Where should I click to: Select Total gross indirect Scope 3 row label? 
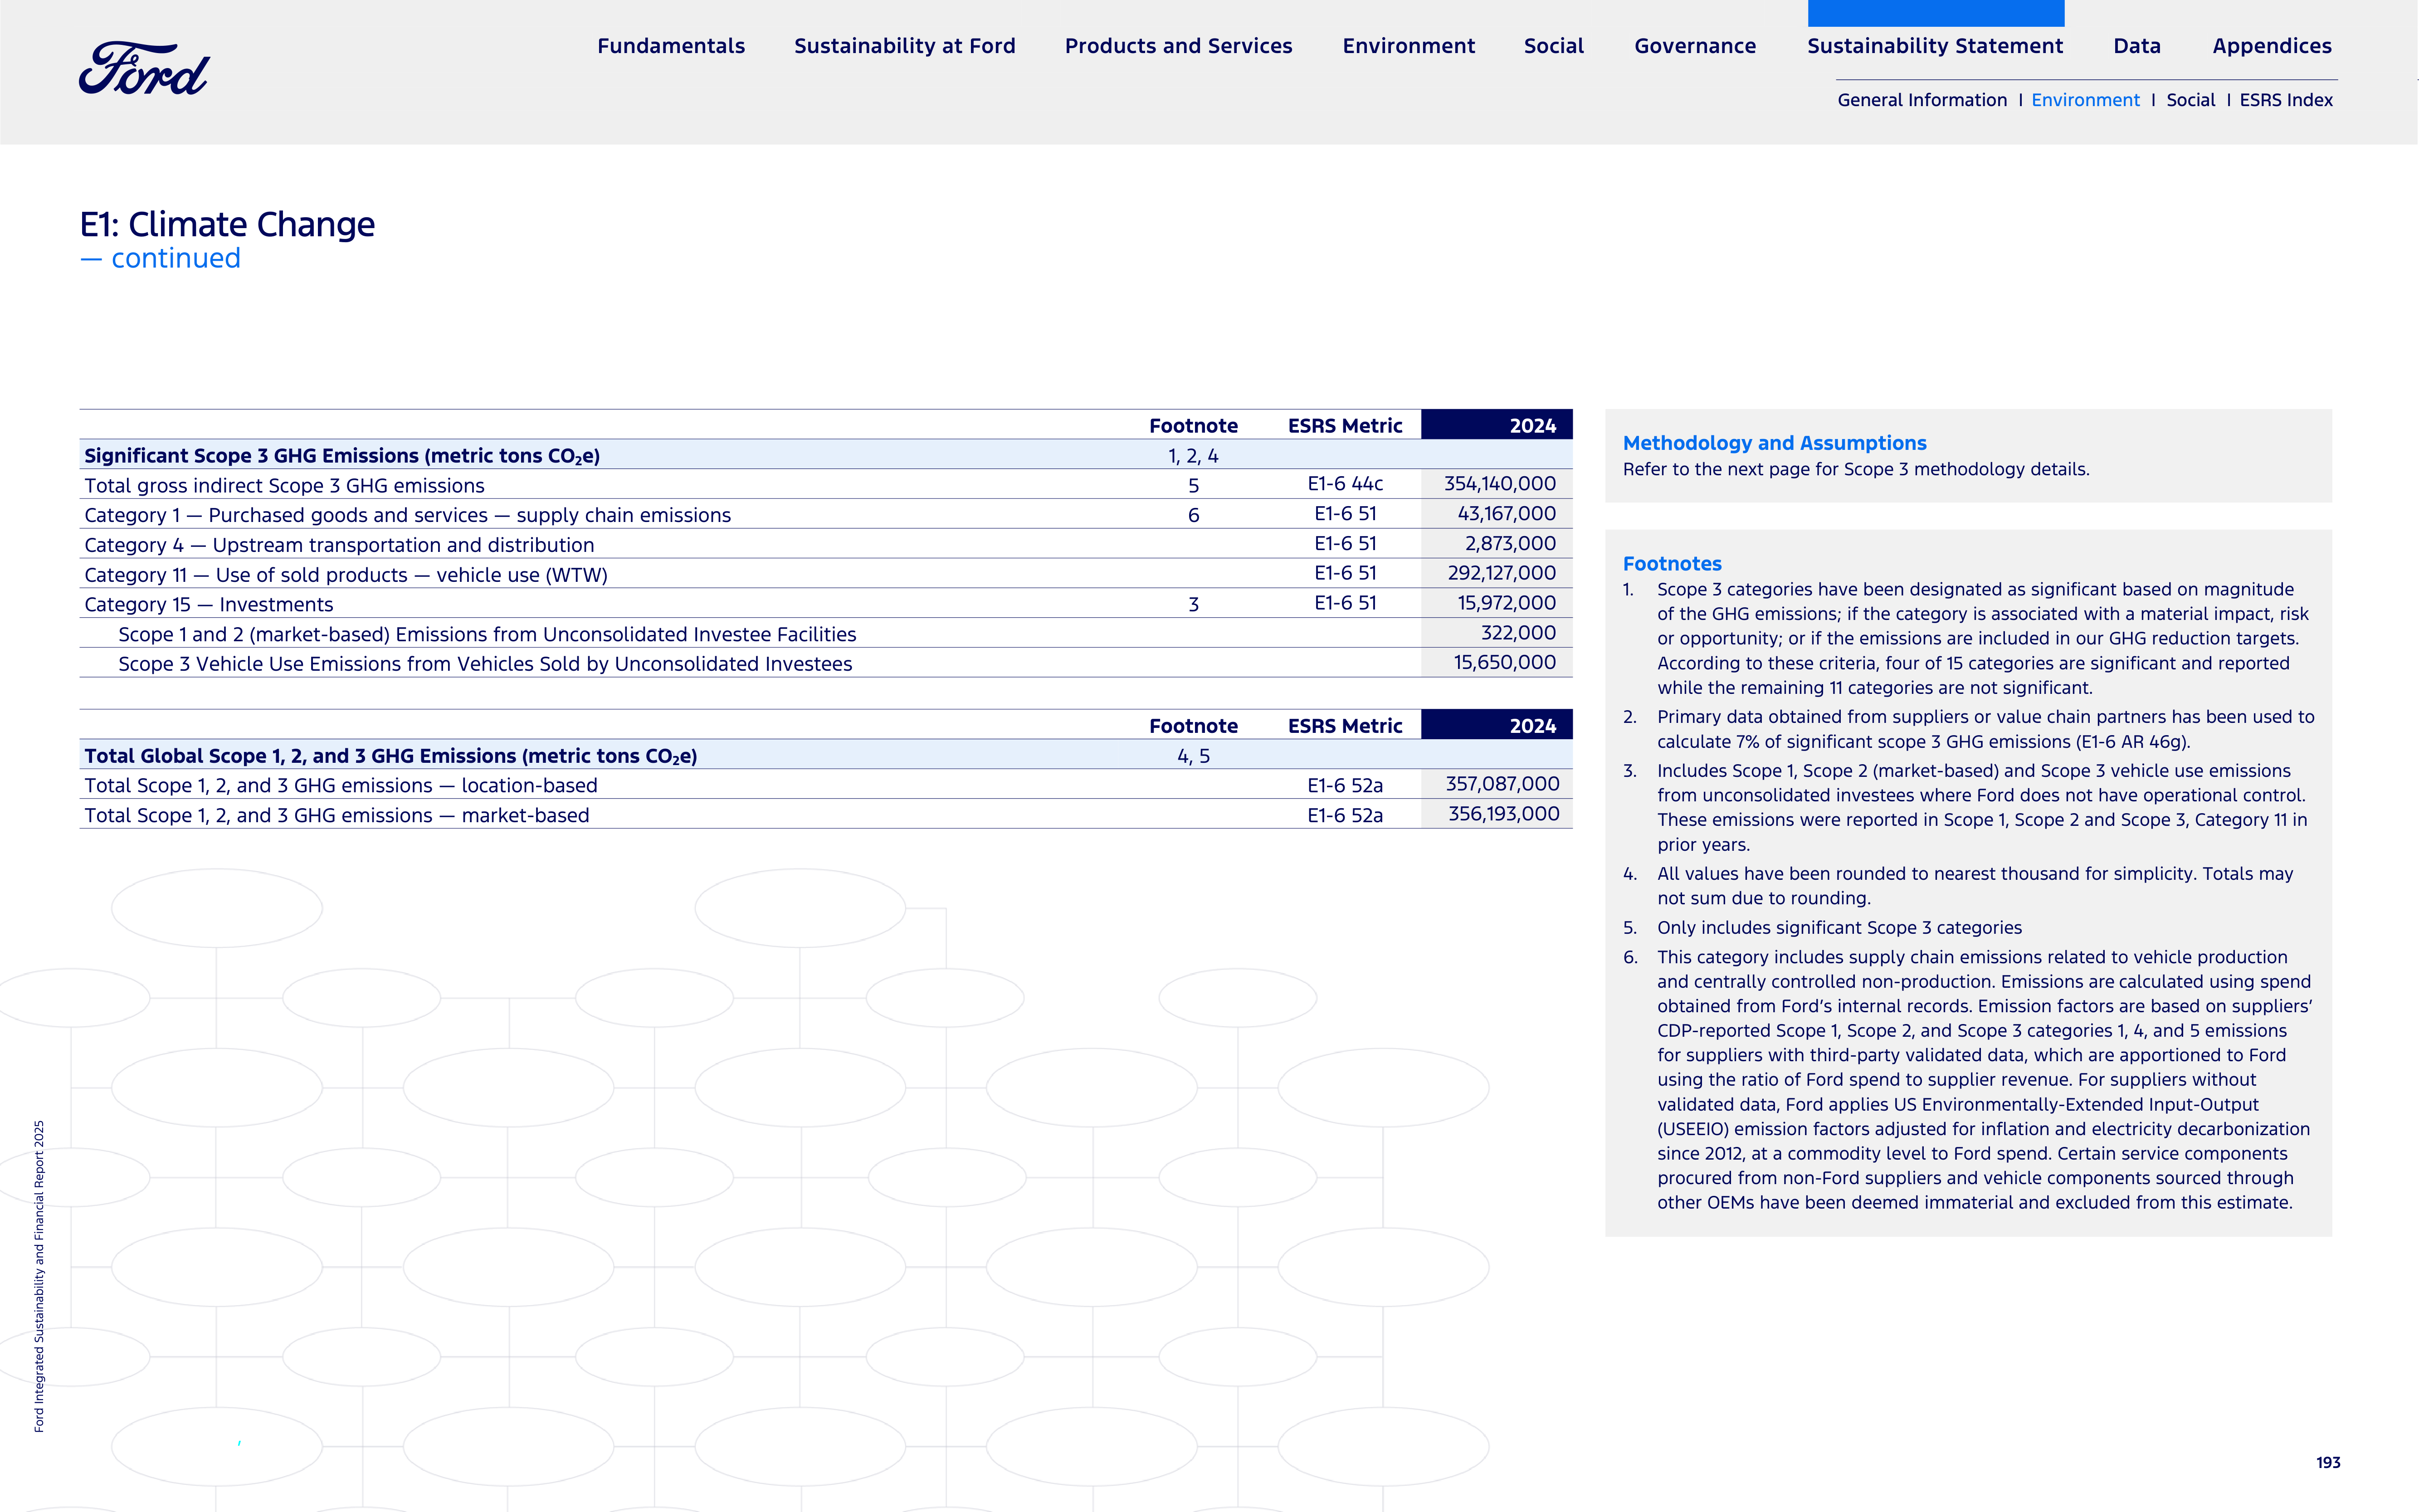(284, 486)
